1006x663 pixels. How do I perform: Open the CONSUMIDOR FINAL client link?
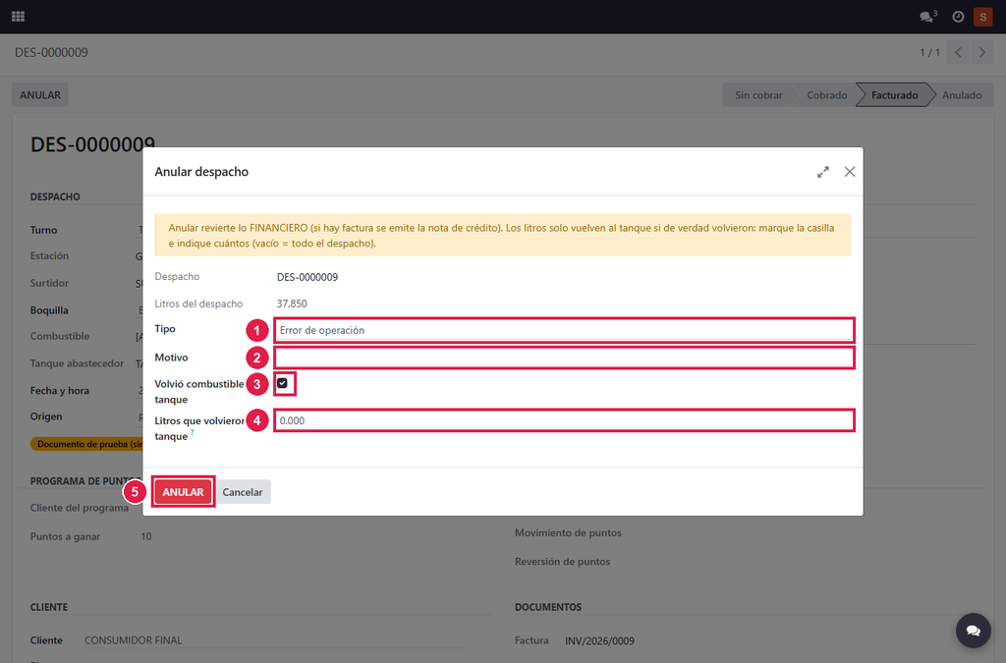click(x=134, y=640)
